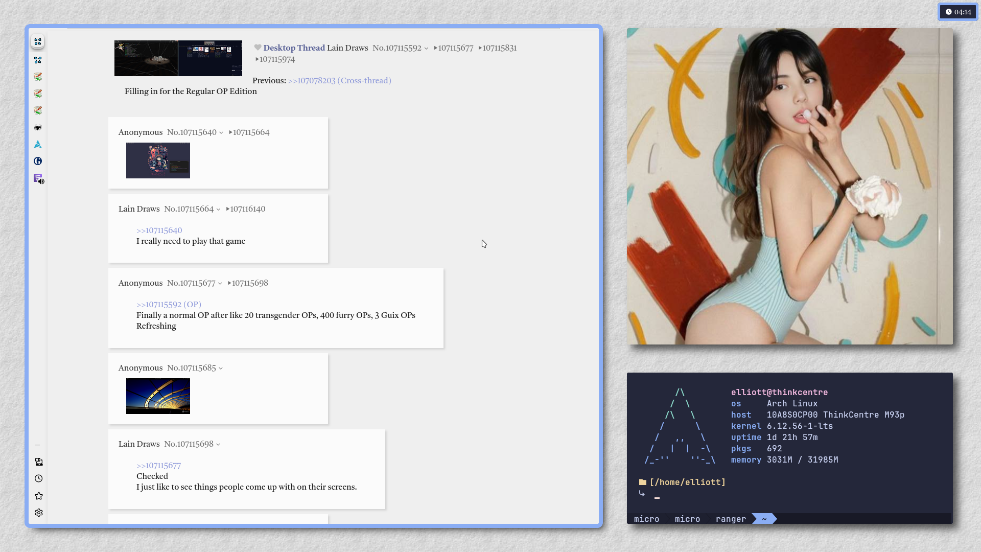Switch to the black spider icon tab
Screen dimensions: 981x552
point(38,128)
